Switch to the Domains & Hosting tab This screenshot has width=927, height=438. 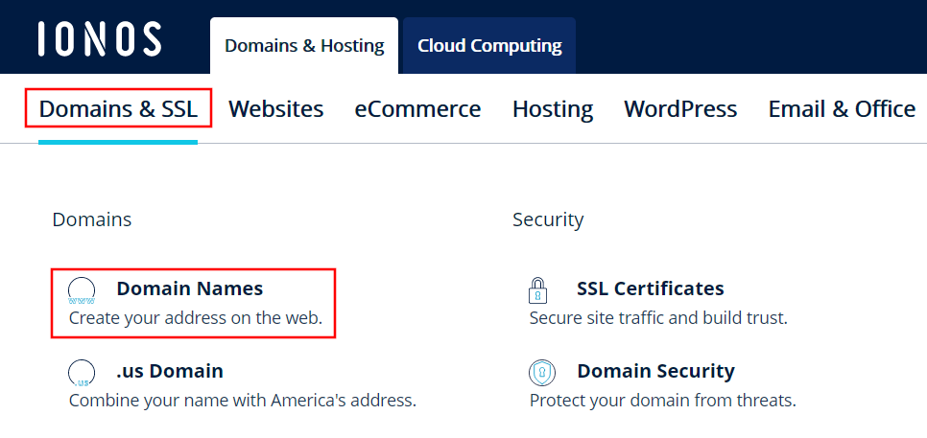(x=303, y=46)
